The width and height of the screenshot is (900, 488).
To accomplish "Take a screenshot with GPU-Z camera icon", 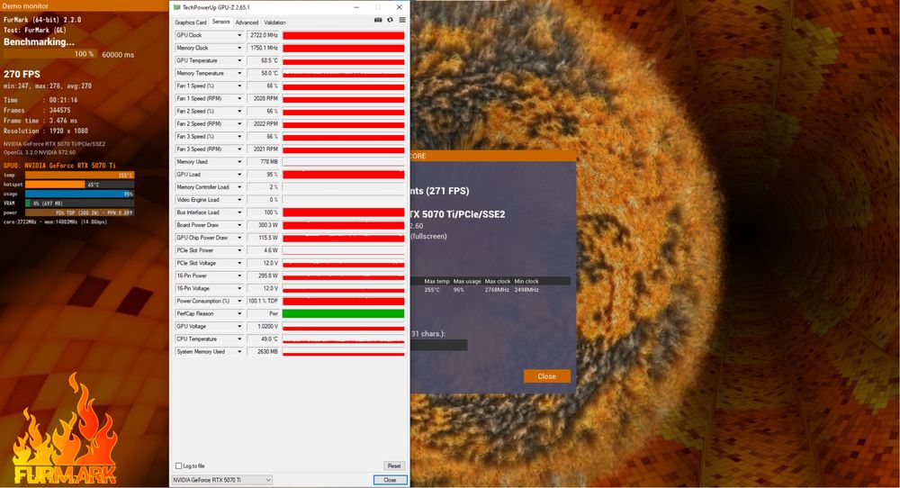I will (x=378, y=20).
